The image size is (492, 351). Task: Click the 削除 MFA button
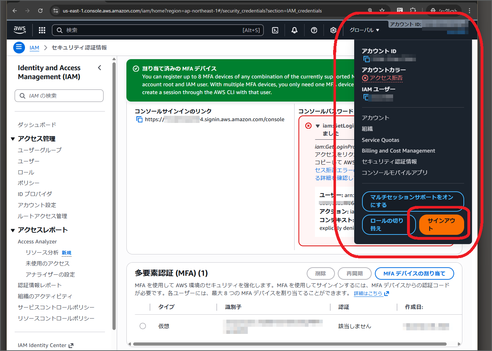coord(321,274)
